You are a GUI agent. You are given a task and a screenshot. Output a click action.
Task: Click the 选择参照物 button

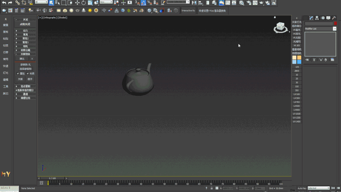pyautogui.click(x=25, y=69)
